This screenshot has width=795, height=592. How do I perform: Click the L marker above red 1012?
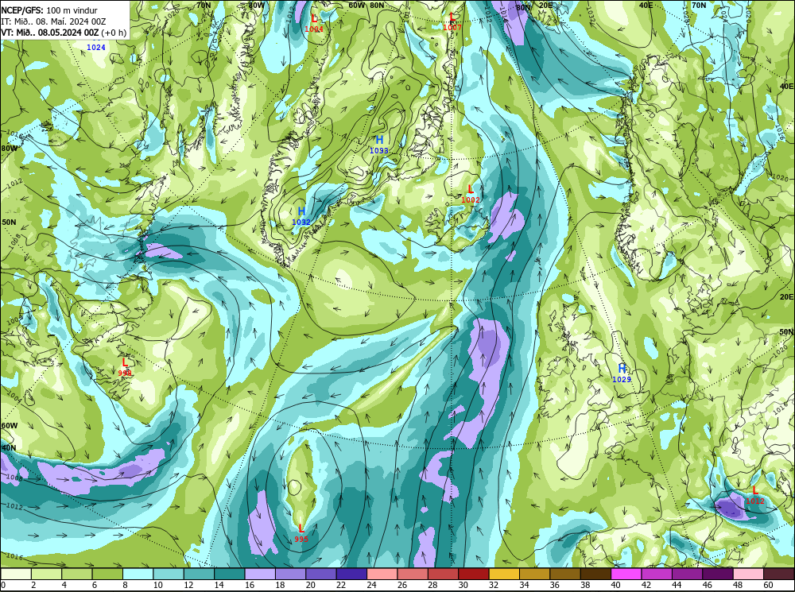[755, 490]
